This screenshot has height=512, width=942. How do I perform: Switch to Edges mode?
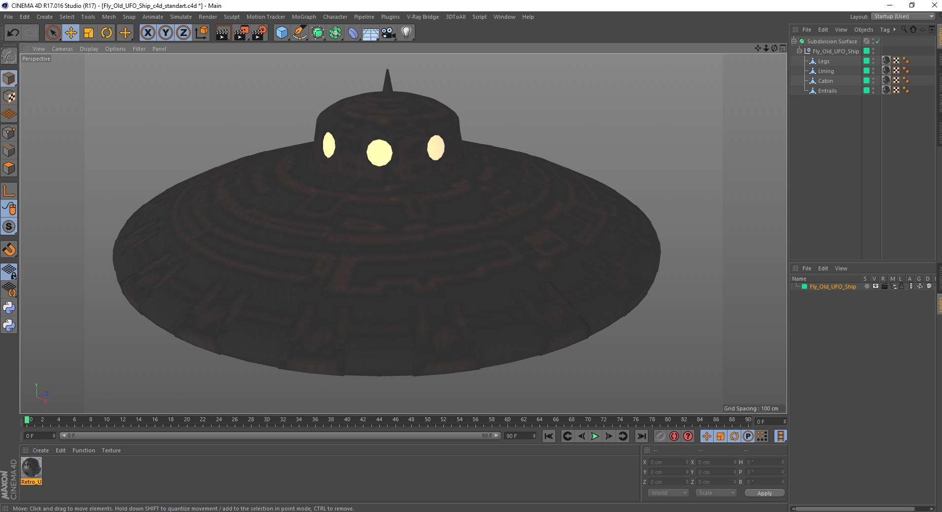pyautogui.click(x=9, y=150)
